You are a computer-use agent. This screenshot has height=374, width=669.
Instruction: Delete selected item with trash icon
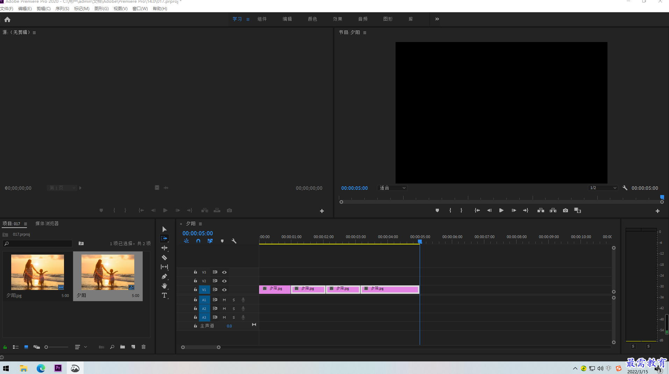(x=143, y=347)
